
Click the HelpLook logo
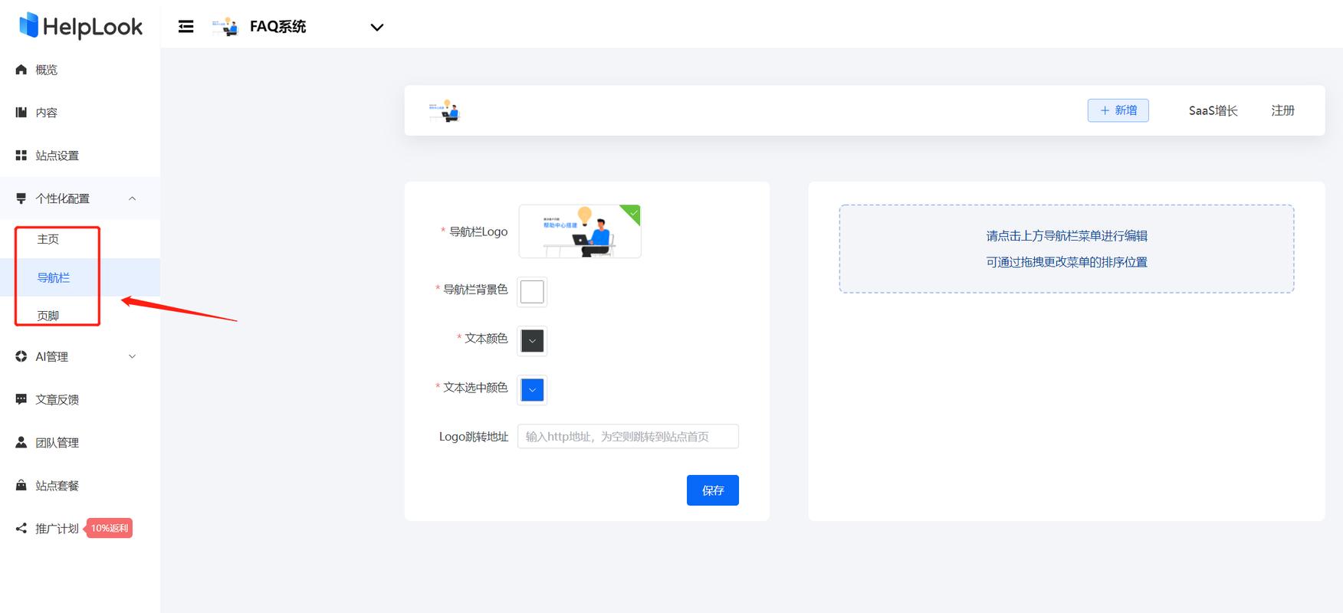(x=80, y=26)
